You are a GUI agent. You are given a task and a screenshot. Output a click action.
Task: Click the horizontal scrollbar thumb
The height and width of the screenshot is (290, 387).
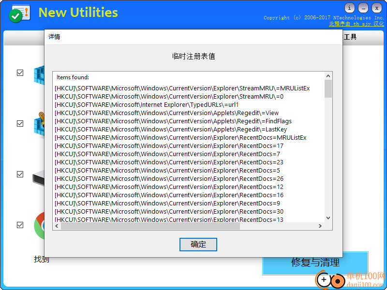tap(150, 226)
